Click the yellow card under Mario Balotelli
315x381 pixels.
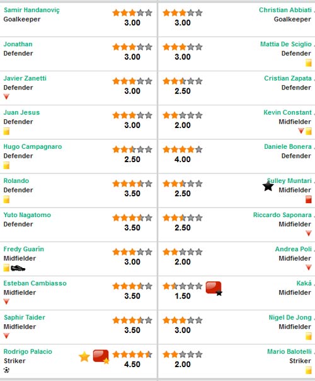(308, 370)
